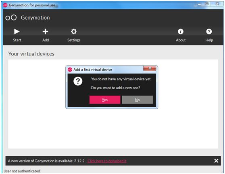This screenshot has height=174, width=225.
Task: Click the 'Your virtual devices' heading
Action: 31,54
